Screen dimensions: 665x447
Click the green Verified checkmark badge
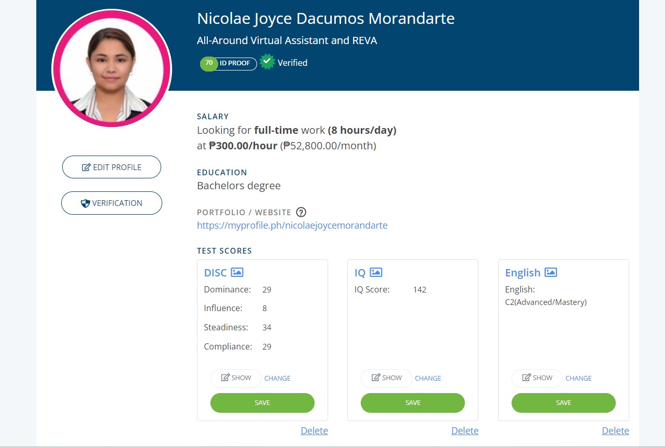click(267, 62)
